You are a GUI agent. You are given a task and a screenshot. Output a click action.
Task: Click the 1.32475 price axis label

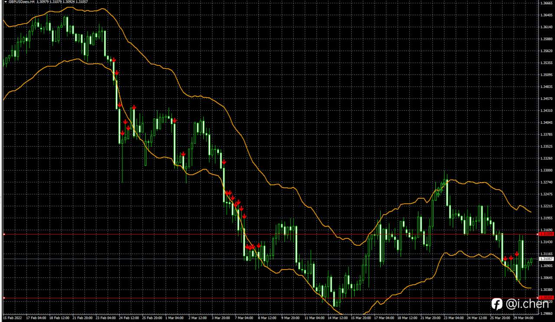coord(546,194)
